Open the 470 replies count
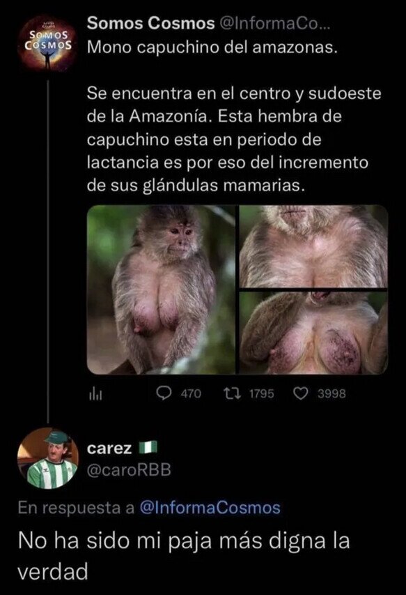 point(191,394)
